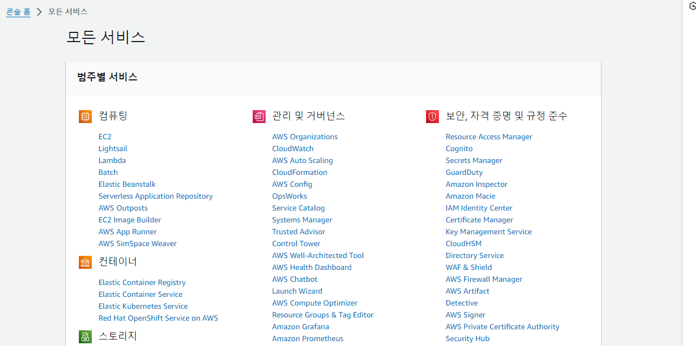Screen dimensions: 696x346
Task: Open WAF & Shield
Action: [469, 267]
